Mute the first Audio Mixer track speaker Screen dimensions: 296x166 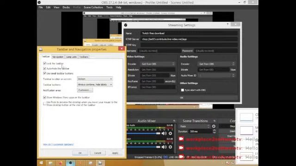tap(164, 133)
